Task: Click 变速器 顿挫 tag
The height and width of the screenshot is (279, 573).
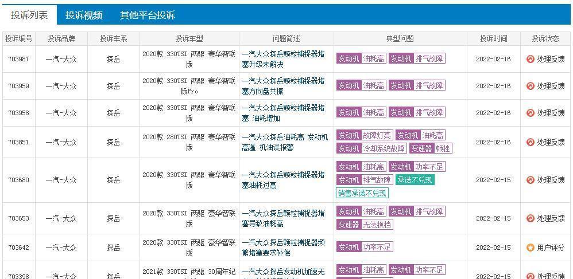Action: tap(431, 148)
